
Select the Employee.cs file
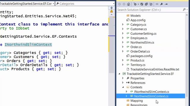click(139, 38)
